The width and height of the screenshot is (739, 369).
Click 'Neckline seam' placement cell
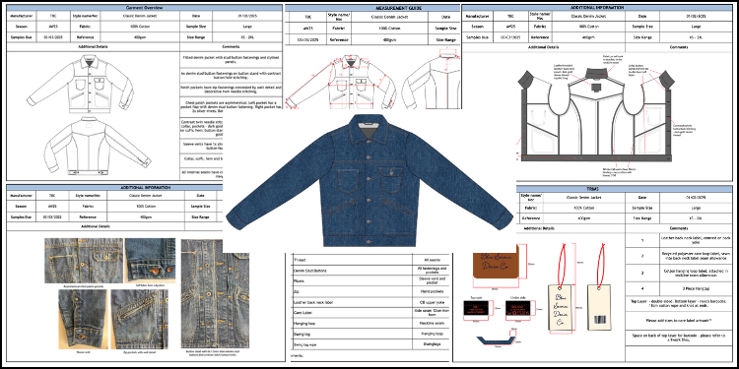tap(430, 324)
